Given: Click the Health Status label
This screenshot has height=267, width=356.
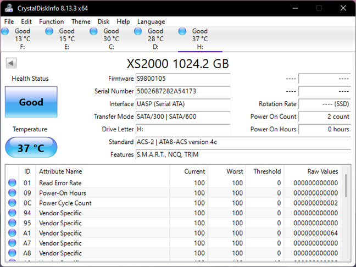Looking at the screenshot, I should [x=30, y=79].
